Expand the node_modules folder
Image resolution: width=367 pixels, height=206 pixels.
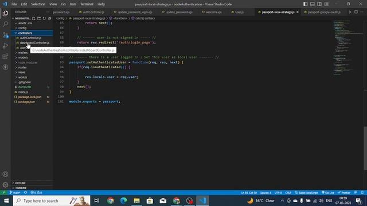tap(28, 62)
